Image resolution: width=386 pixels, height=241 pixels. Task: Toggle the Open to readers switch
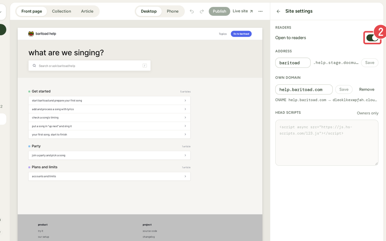(x=372, y=38)
